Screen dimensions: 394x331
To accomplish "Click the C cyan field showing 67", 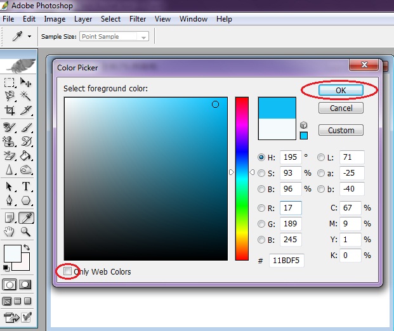I will [x=350, y=208].
